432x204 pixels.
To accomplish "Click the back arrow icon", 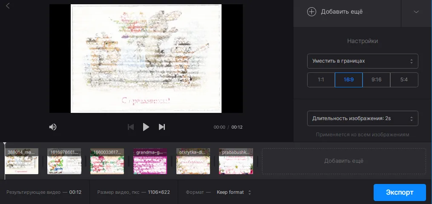I will coord(8,6).
